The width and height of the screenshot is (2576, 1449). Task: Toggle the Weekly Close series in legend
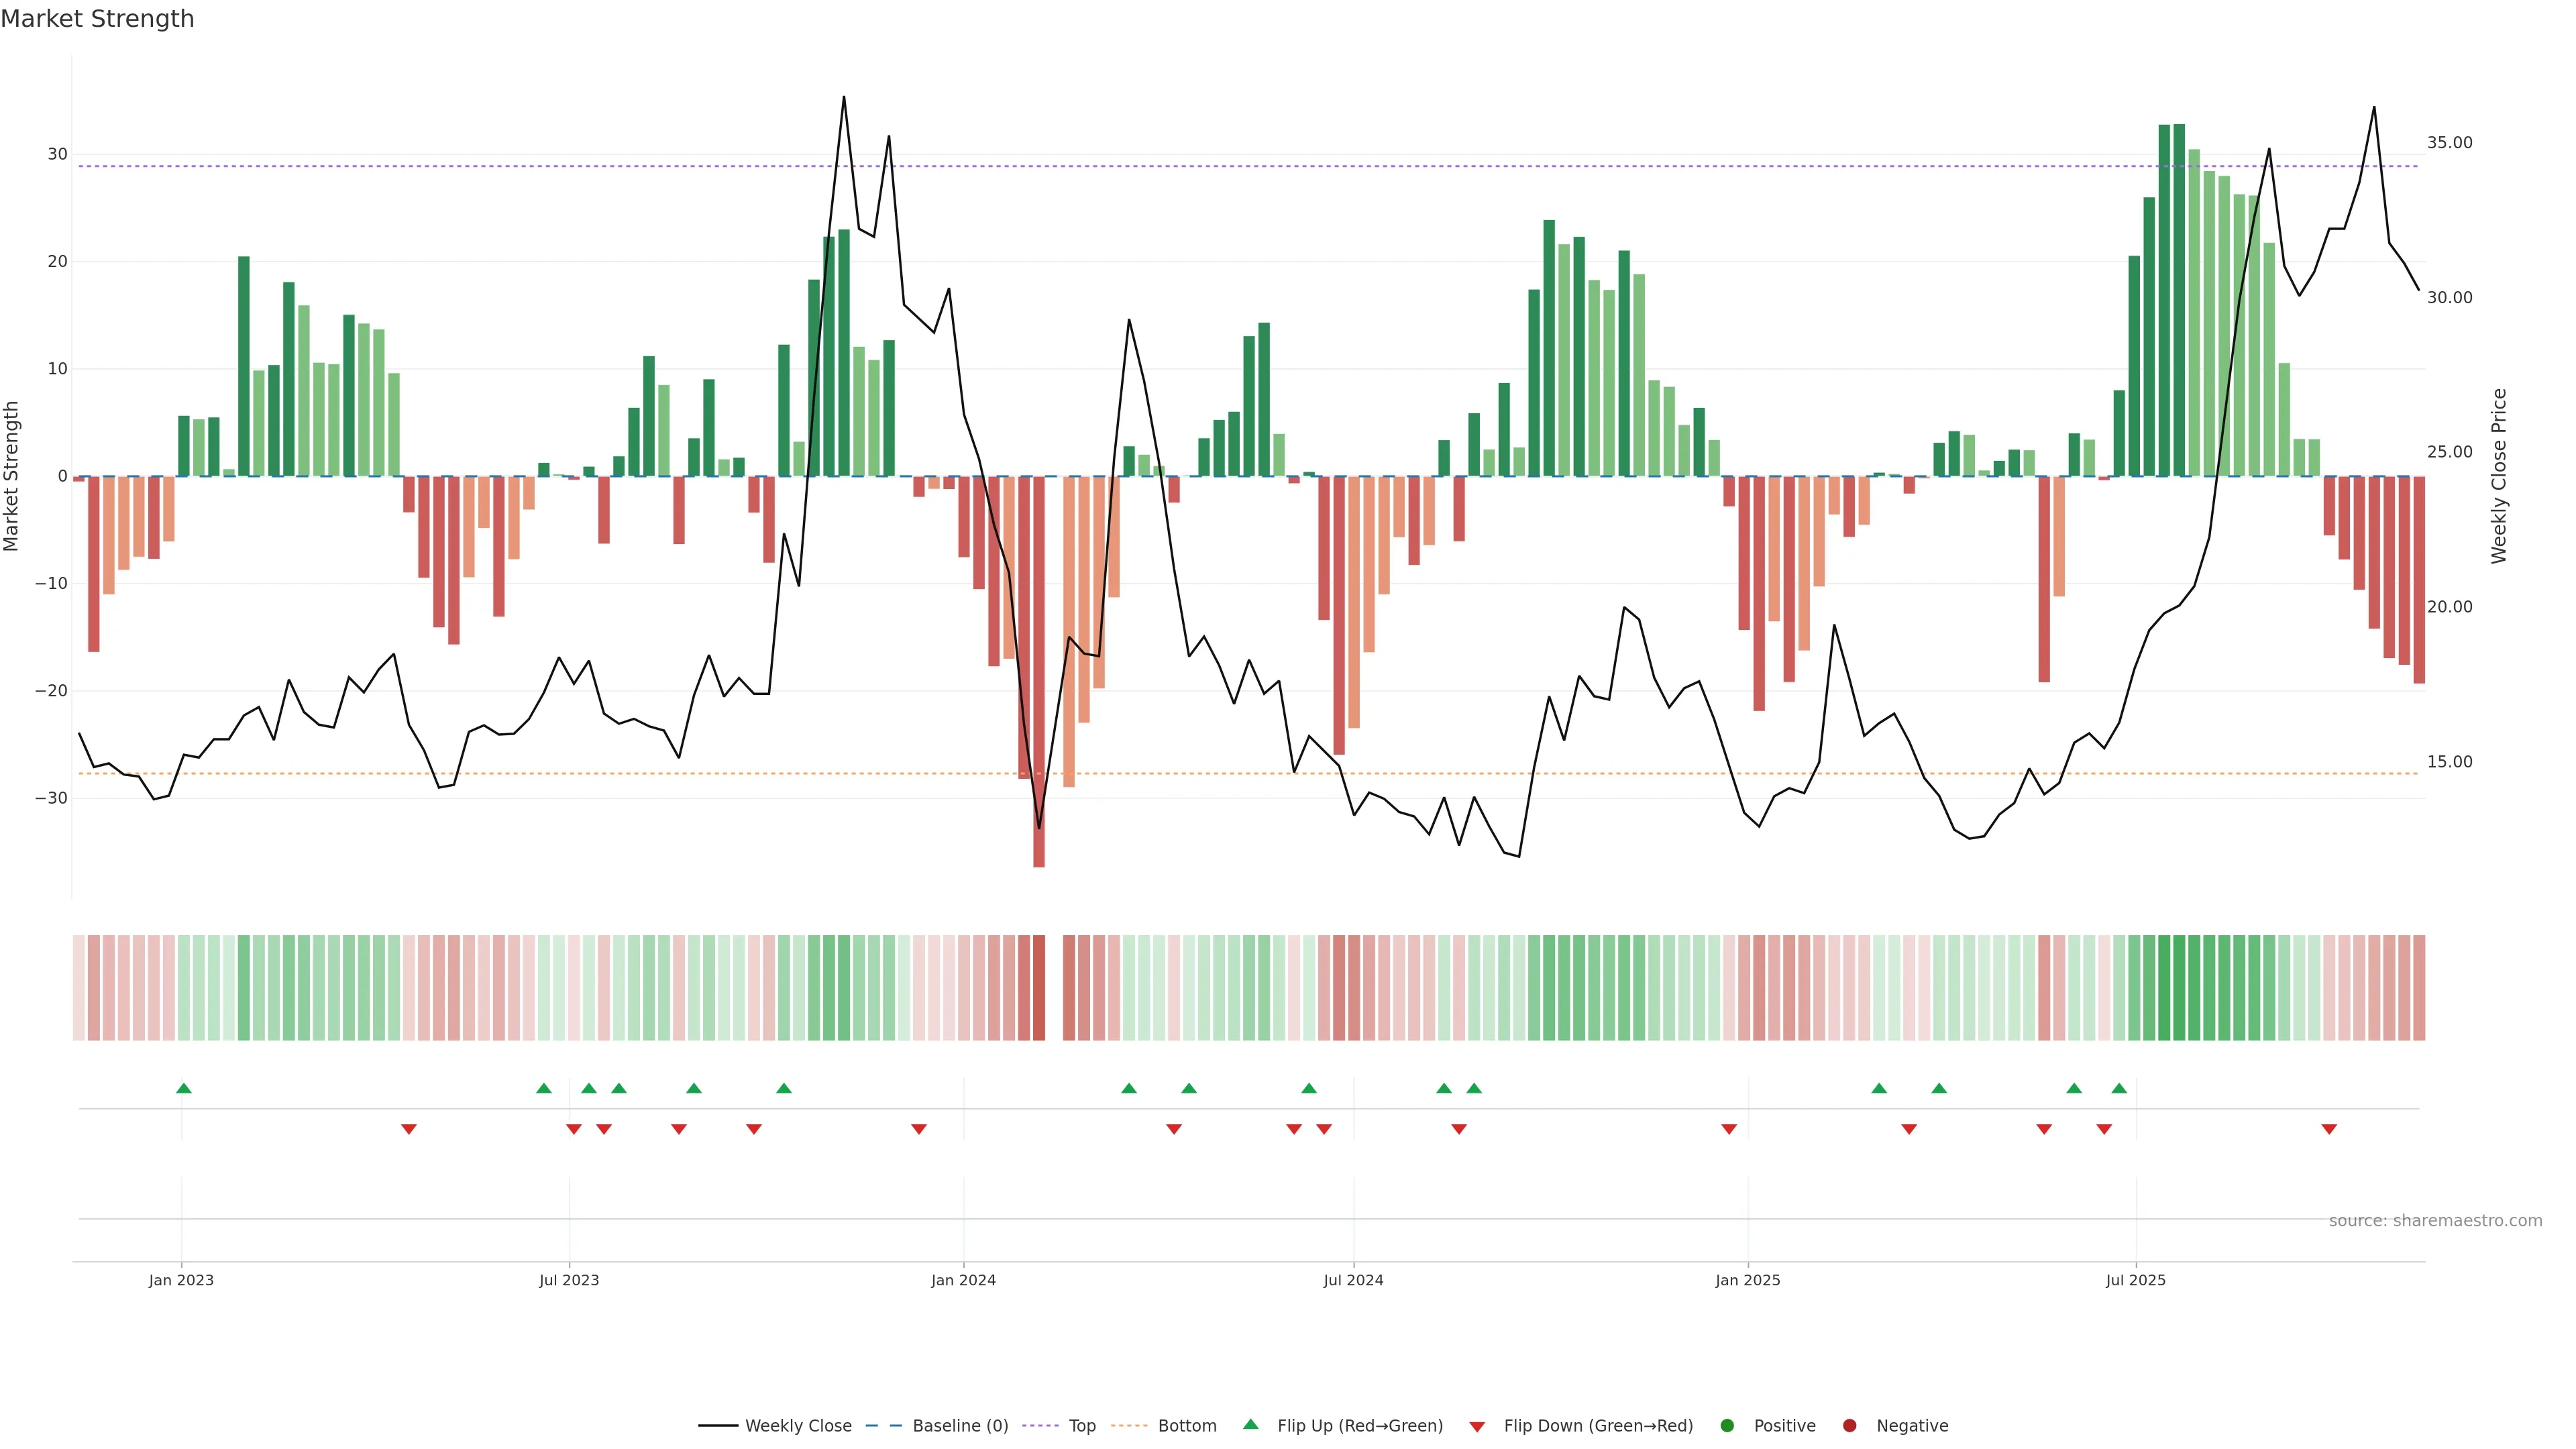798,1426
